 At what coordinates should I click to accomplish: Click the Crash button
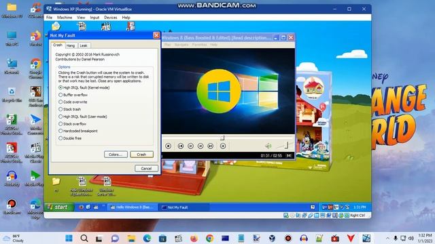coord(141,155)
